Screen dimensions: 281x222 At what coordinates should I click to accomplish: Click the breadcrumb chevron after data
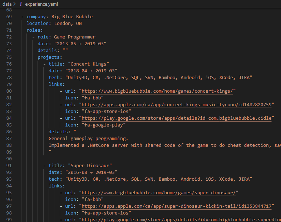15,4
